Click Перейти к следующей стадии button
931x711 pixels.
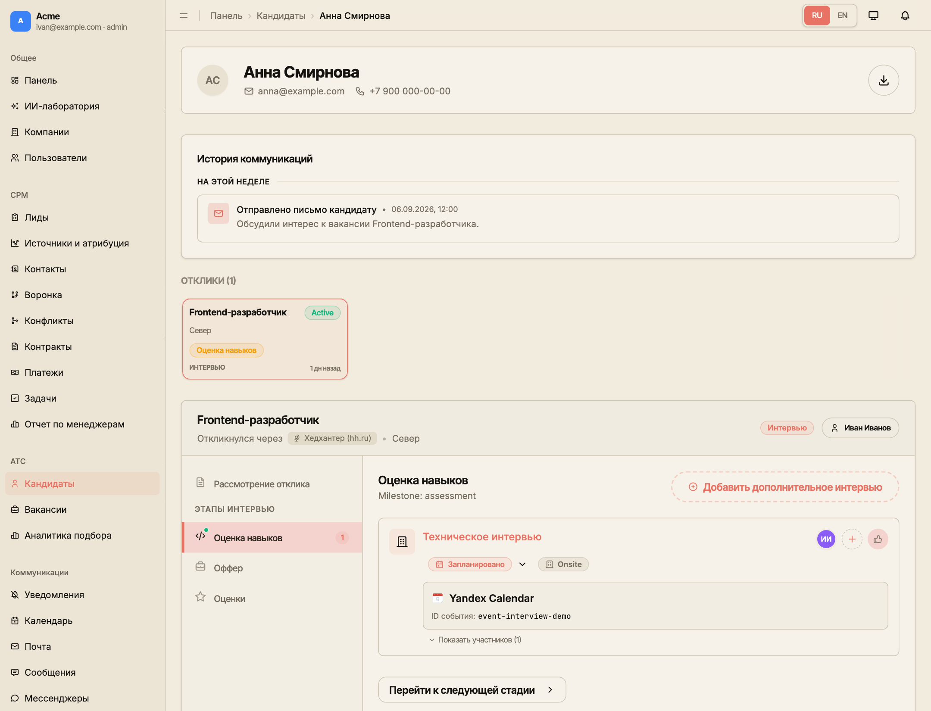click(x=472, y=690)
